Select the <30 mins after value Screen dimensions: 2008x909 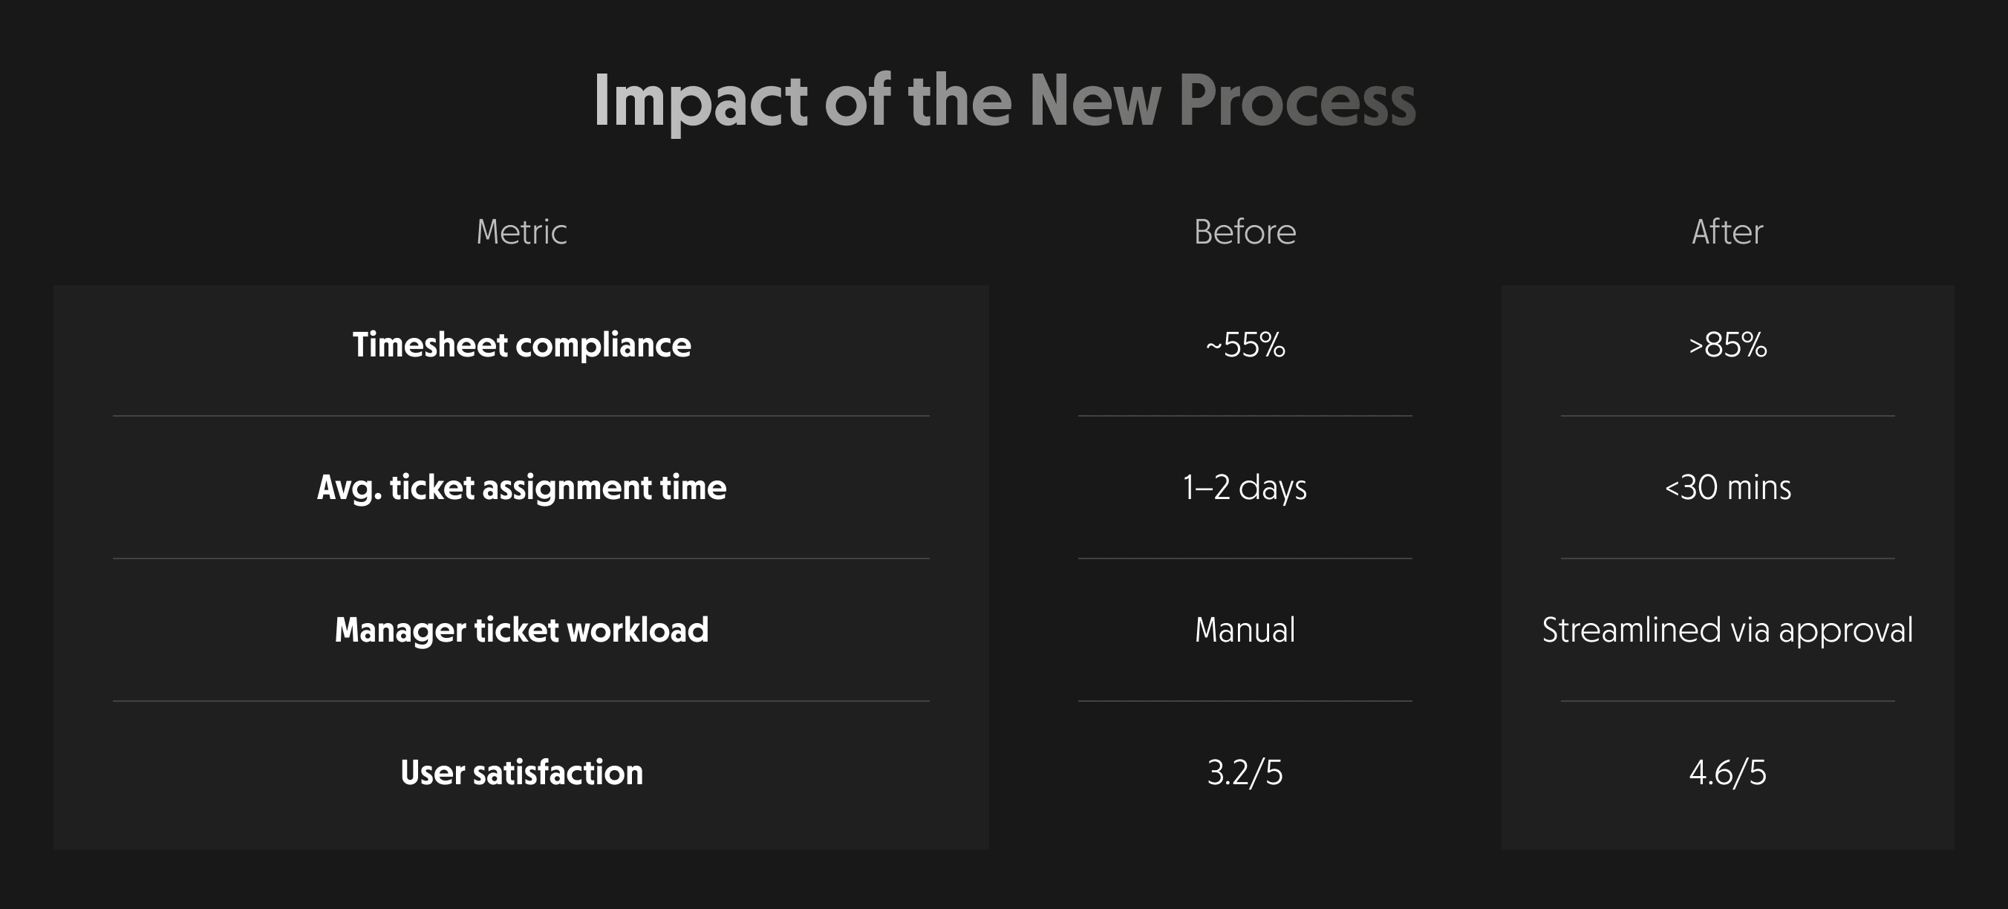pos(1727,487)
